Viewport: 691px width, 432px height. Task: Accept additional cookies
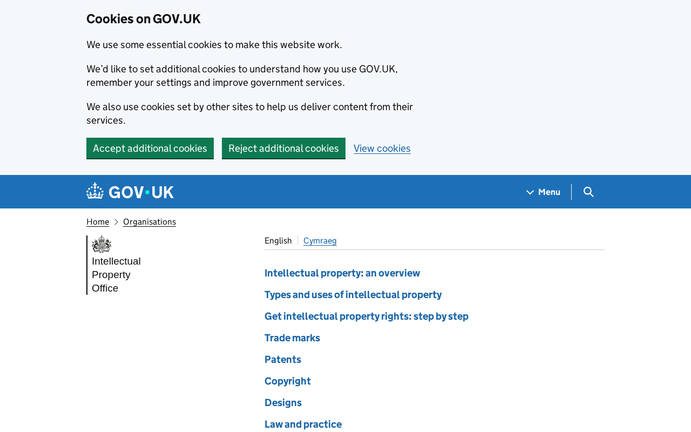pyautogui.click(x=150, y=148)
